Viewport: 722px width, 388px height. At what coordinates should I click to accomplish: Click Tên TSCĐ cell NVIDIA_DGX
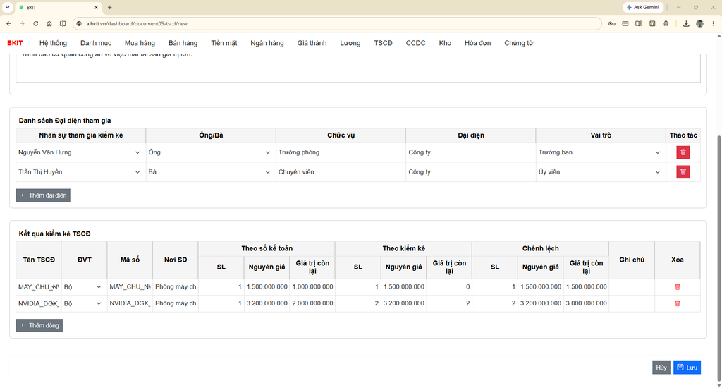click(39, 303)
